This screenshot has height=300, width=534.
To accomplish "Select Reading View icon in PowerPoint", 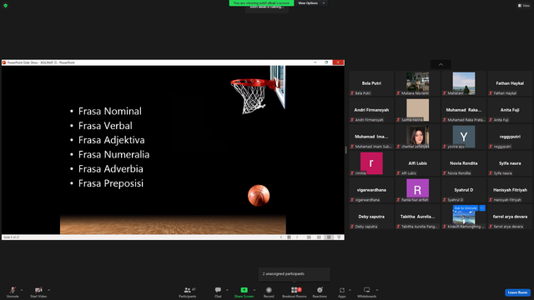I will 329,237.
